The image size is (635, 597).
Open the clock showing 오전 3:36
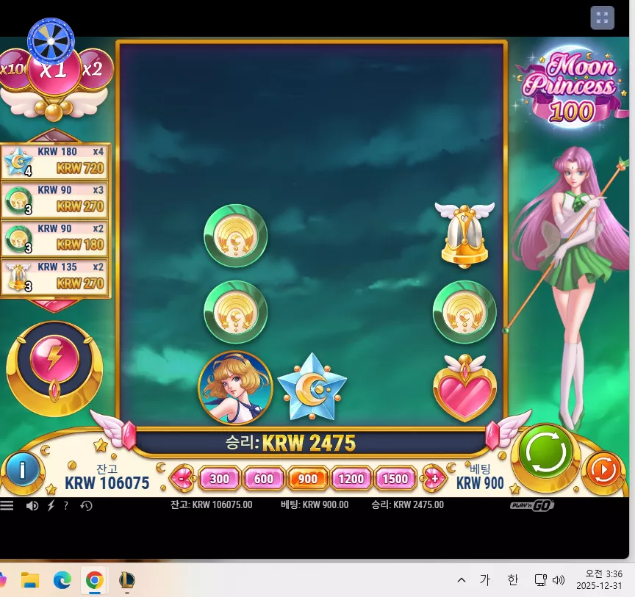click(600, 579)
